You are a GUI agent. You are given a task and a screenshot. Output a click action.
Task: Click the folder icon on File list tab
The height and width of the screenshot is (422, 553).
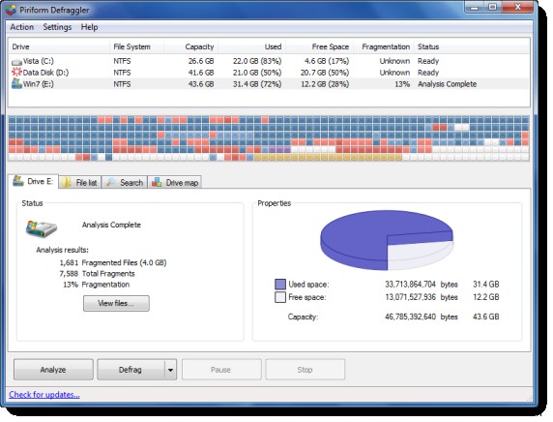click(67, 183)
